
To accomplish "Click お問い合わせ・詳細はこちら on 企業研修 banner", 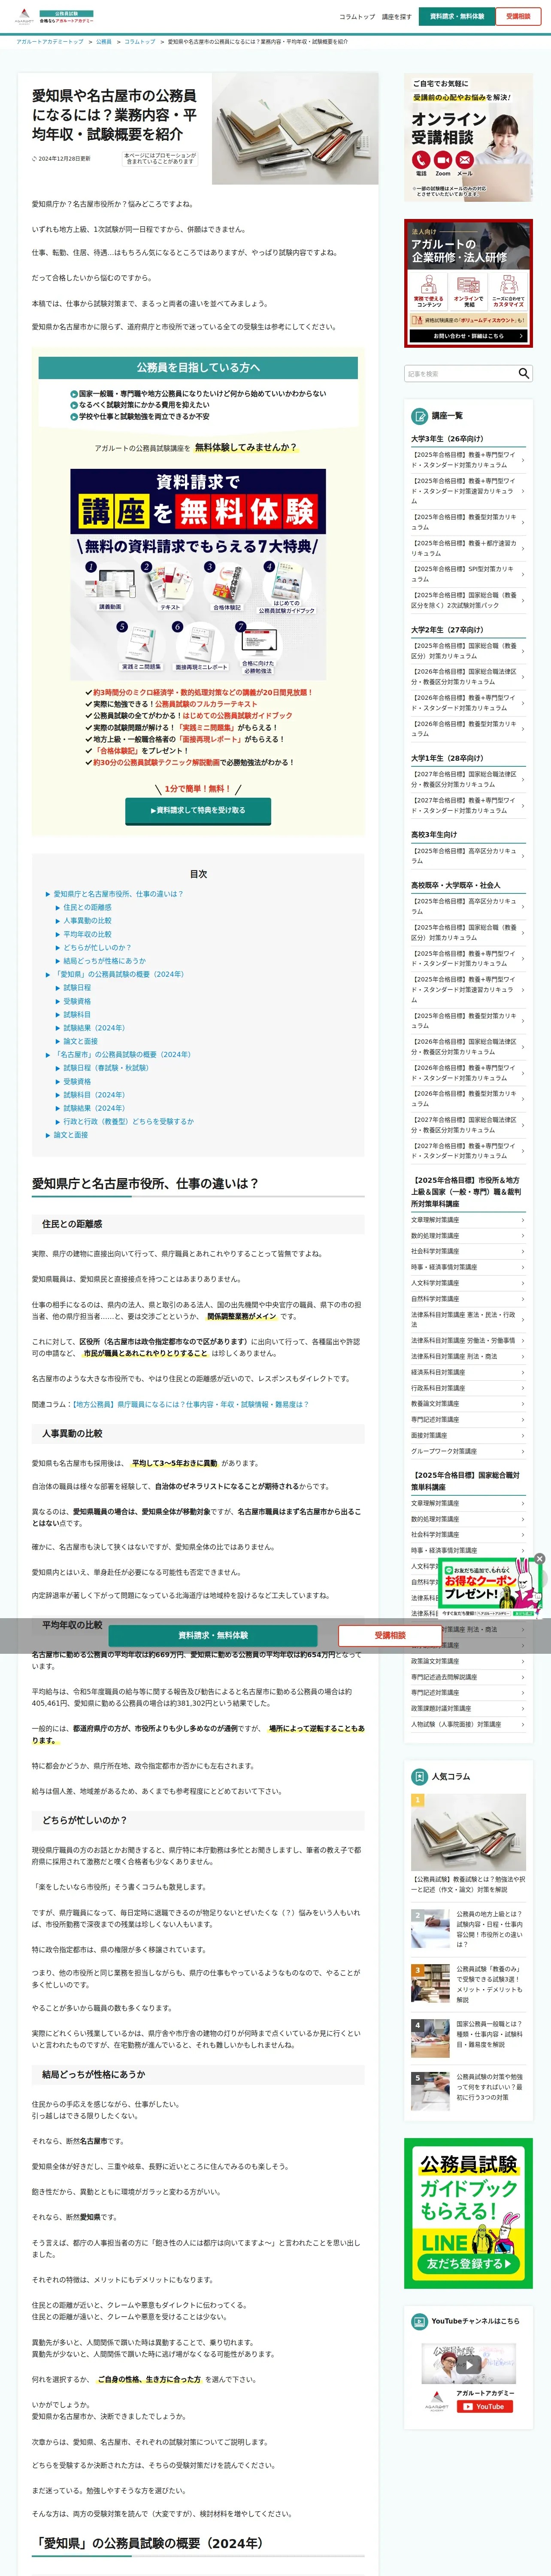I will point(468,336).
